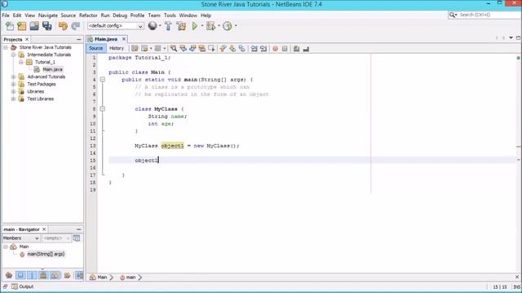The image size is (522, 293).
Task: Select main(String[] args) in Navigator
Action: pyautogui.click(x=46, y=254)
